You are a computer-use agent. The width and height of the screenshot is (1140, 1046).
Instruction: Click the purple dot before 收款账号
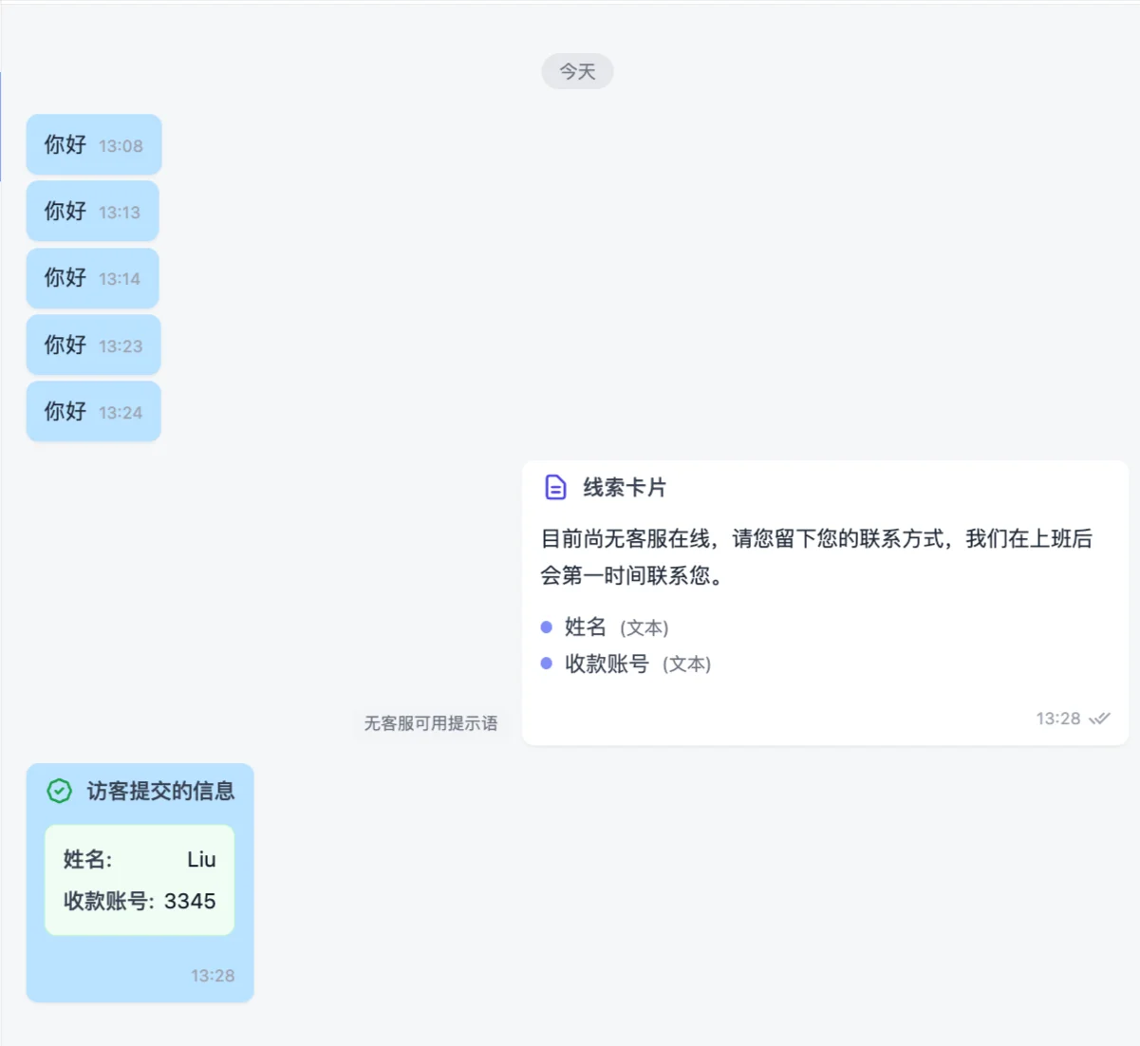click(x=546, y=663)
